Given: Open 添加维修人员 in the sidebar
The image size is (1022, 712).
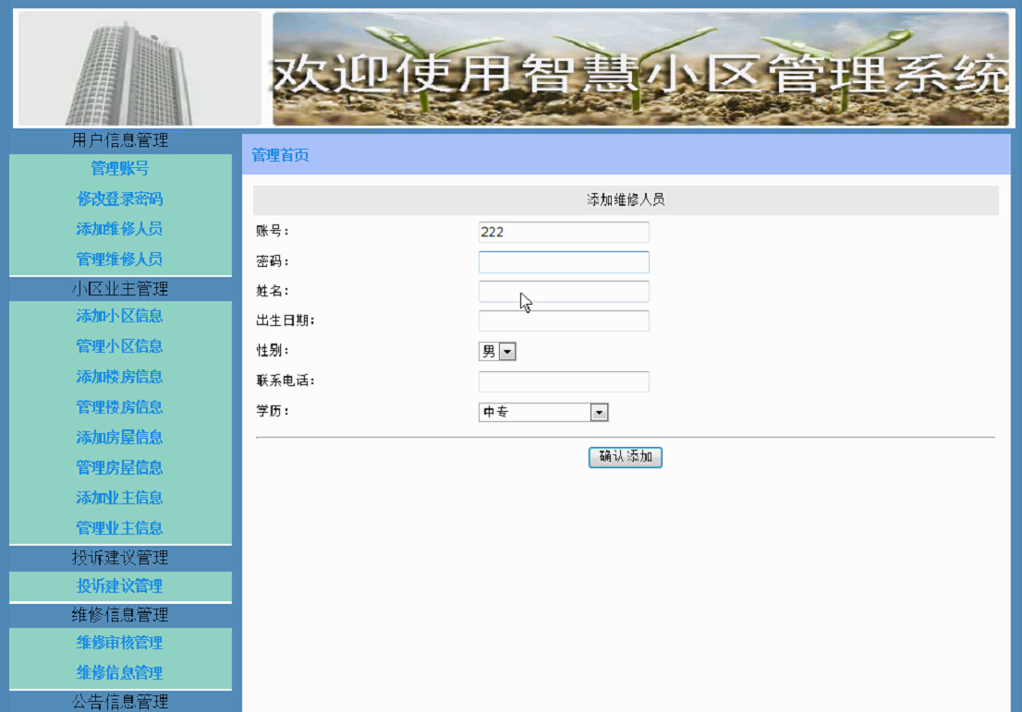Looking at the screenshot, I should click(119, 229).
